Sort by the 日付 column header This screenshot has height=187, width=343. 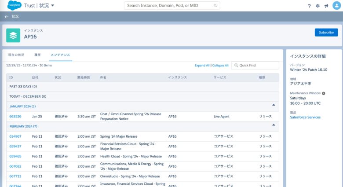pos(35,77)
